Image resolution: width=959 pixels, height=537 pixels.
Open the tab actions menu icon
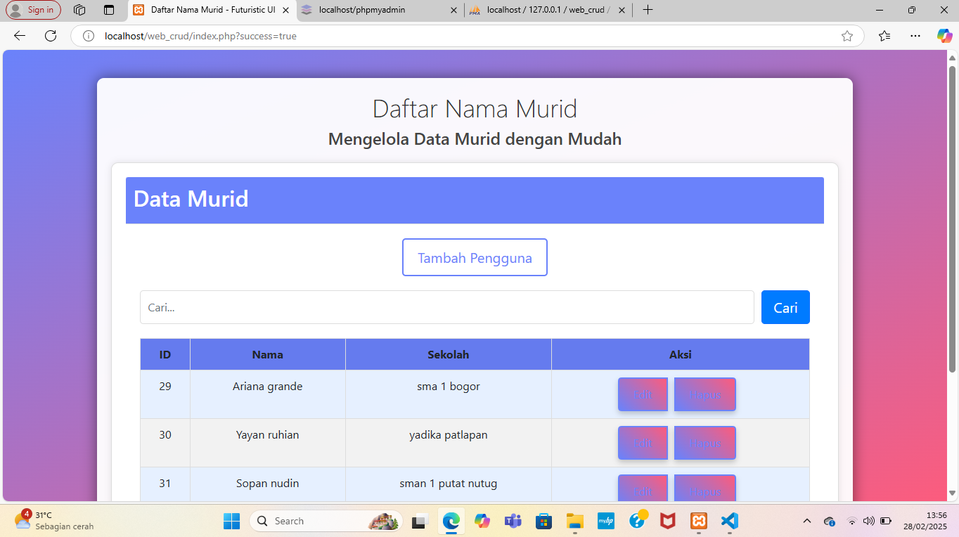(x=108, y=10)
